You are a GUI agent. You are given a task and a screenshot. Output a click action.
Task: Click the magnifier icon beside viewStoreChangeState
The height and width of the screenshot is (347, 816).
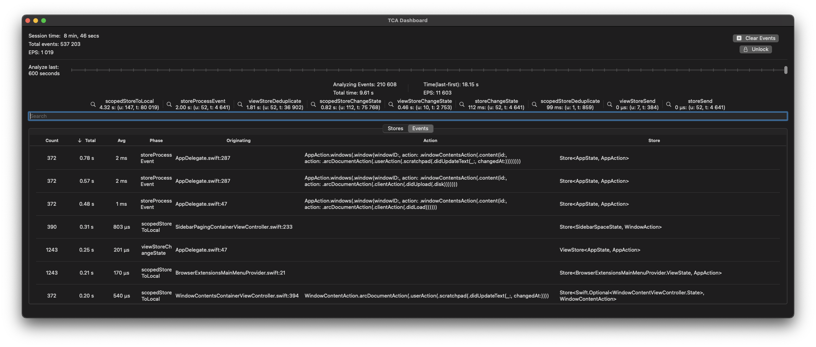[x=391, y=104]
